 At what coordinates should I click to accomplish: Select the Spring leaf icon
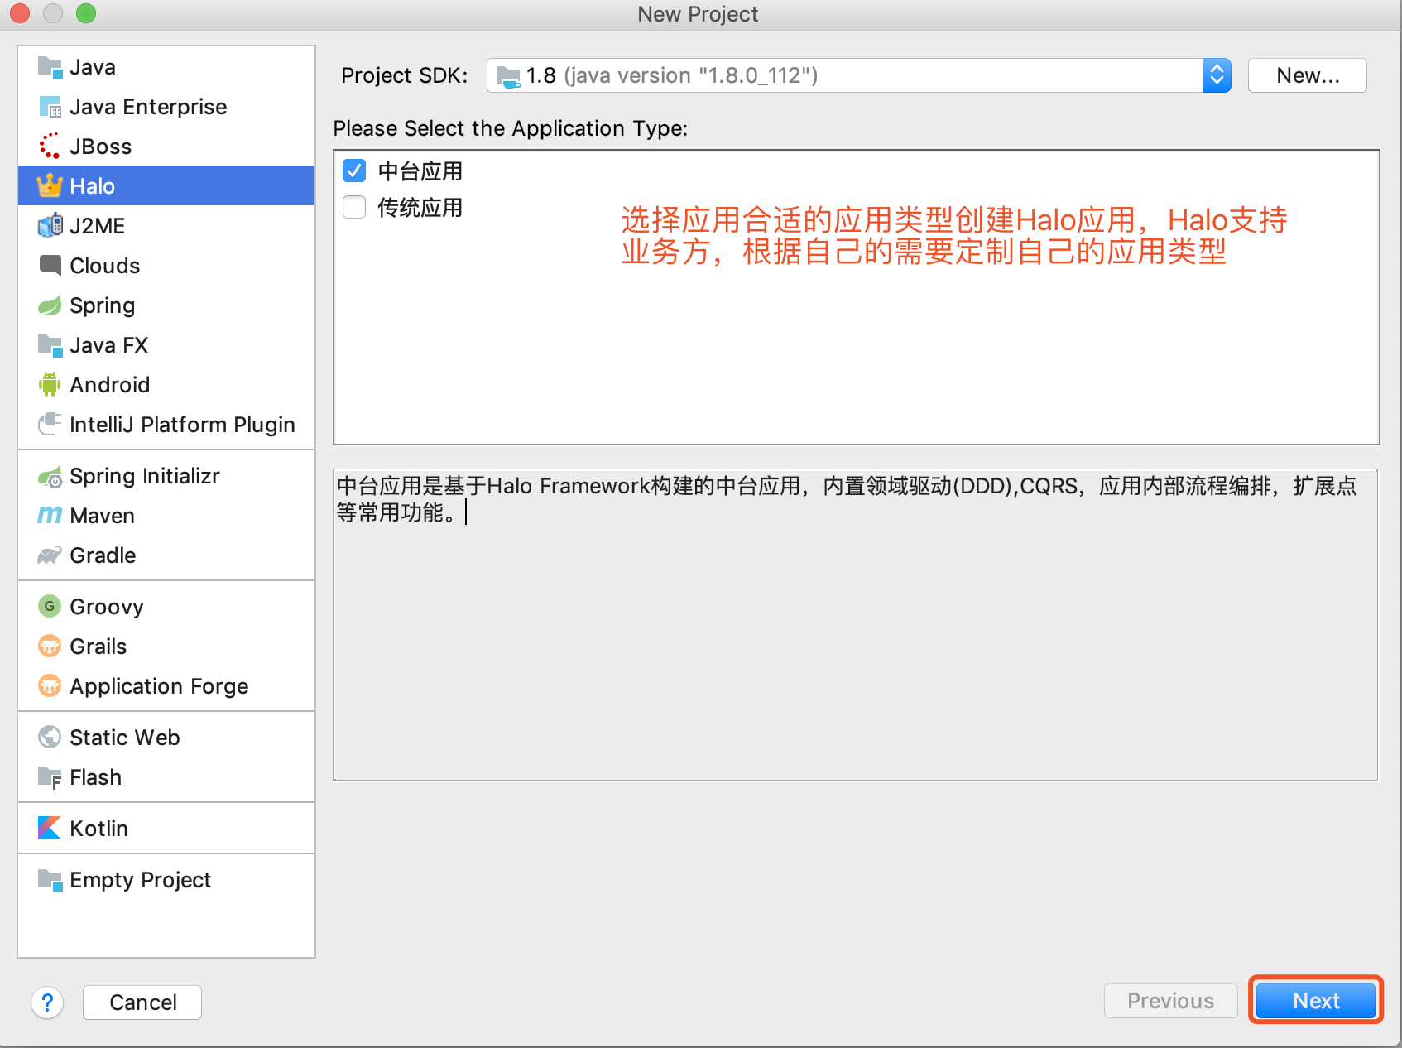50,305
